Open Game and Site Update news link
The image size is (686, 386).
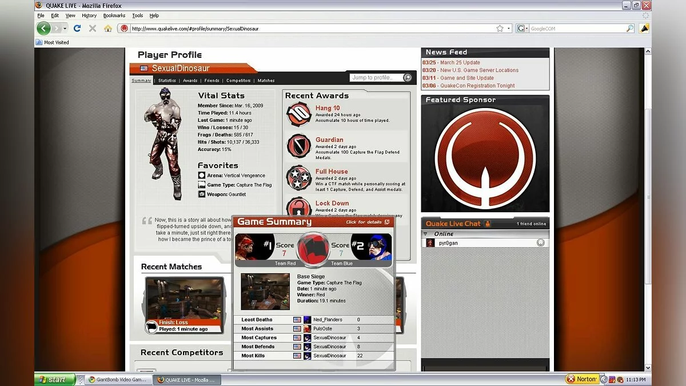point(467,78)
